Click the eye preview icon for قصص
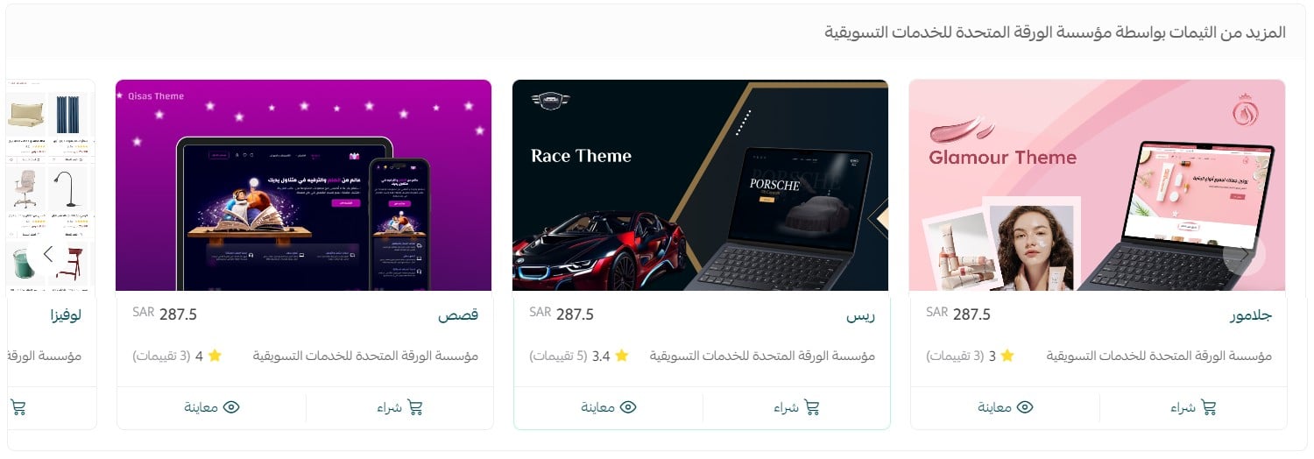1314x459 pixels. pos(231,407)
